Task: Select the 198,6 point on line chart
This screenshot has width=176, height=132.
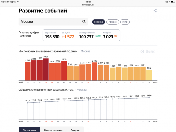Action: click(x=149, y=98)
